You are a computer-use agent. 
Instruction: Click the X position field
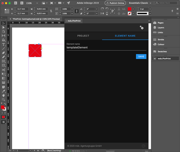[x=23, y=9]
